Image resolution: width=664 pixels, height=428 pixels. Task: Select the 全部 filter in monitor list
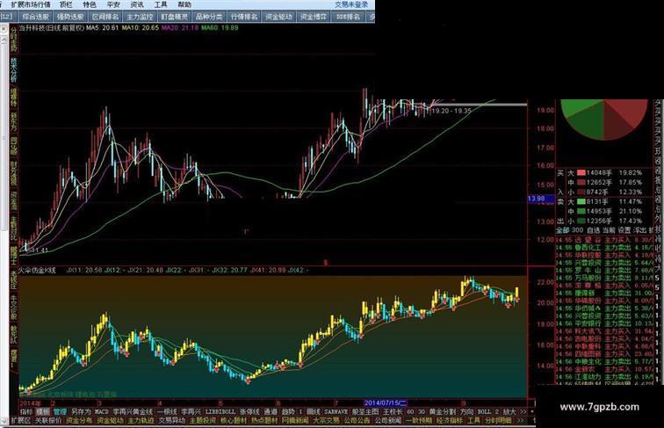(563, 230)
